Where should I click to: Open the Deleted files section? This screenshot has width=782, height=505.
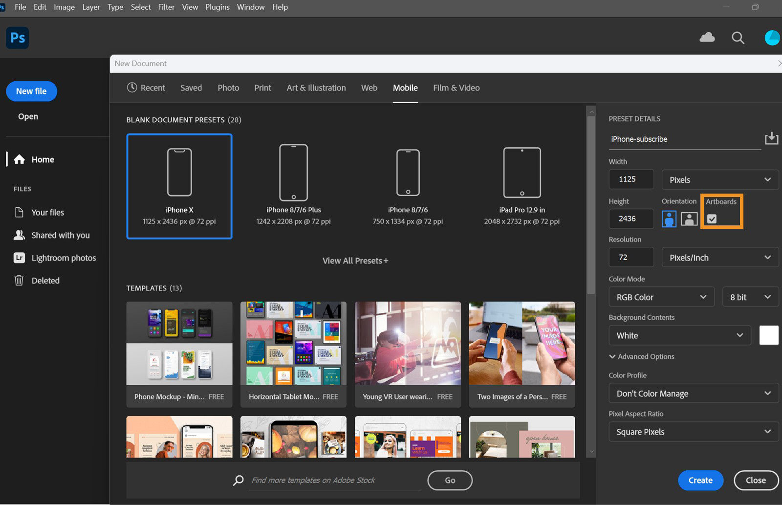[44, 280]
